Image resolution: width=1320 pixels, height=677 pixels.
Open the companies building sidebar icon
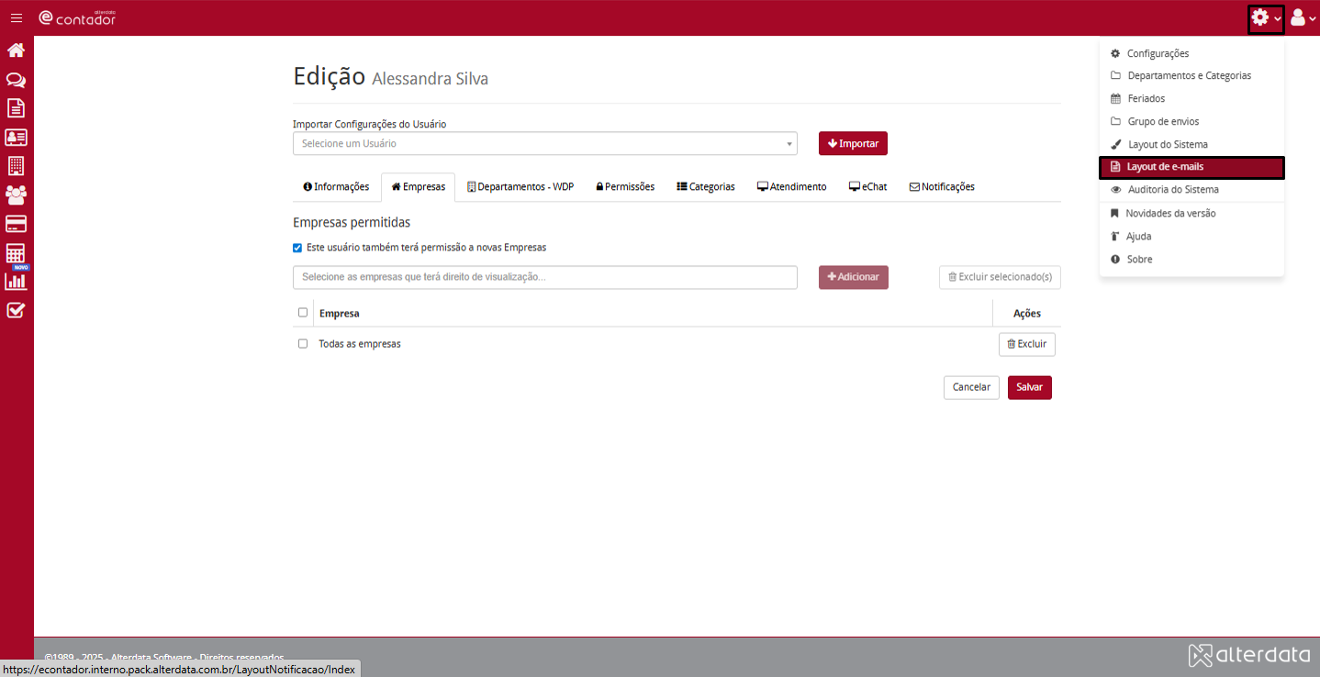[x=16, y=166]
